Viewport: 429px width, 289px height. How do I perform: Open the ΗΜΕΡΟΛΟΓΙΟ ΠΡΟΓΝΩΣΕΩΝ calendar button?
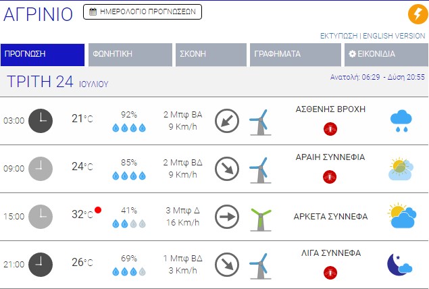[143, 11]
